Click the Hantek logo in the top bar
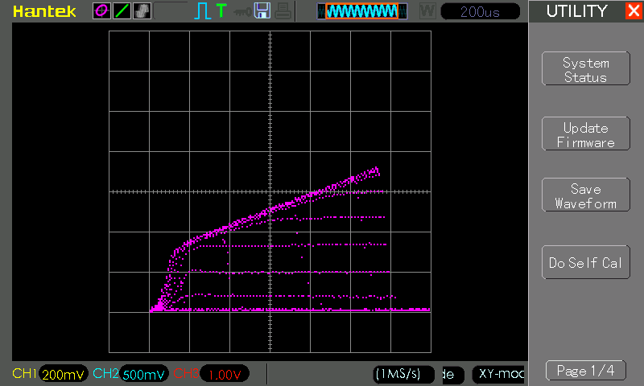This screenshot has height=386, width=644. [x=44, y=11]
